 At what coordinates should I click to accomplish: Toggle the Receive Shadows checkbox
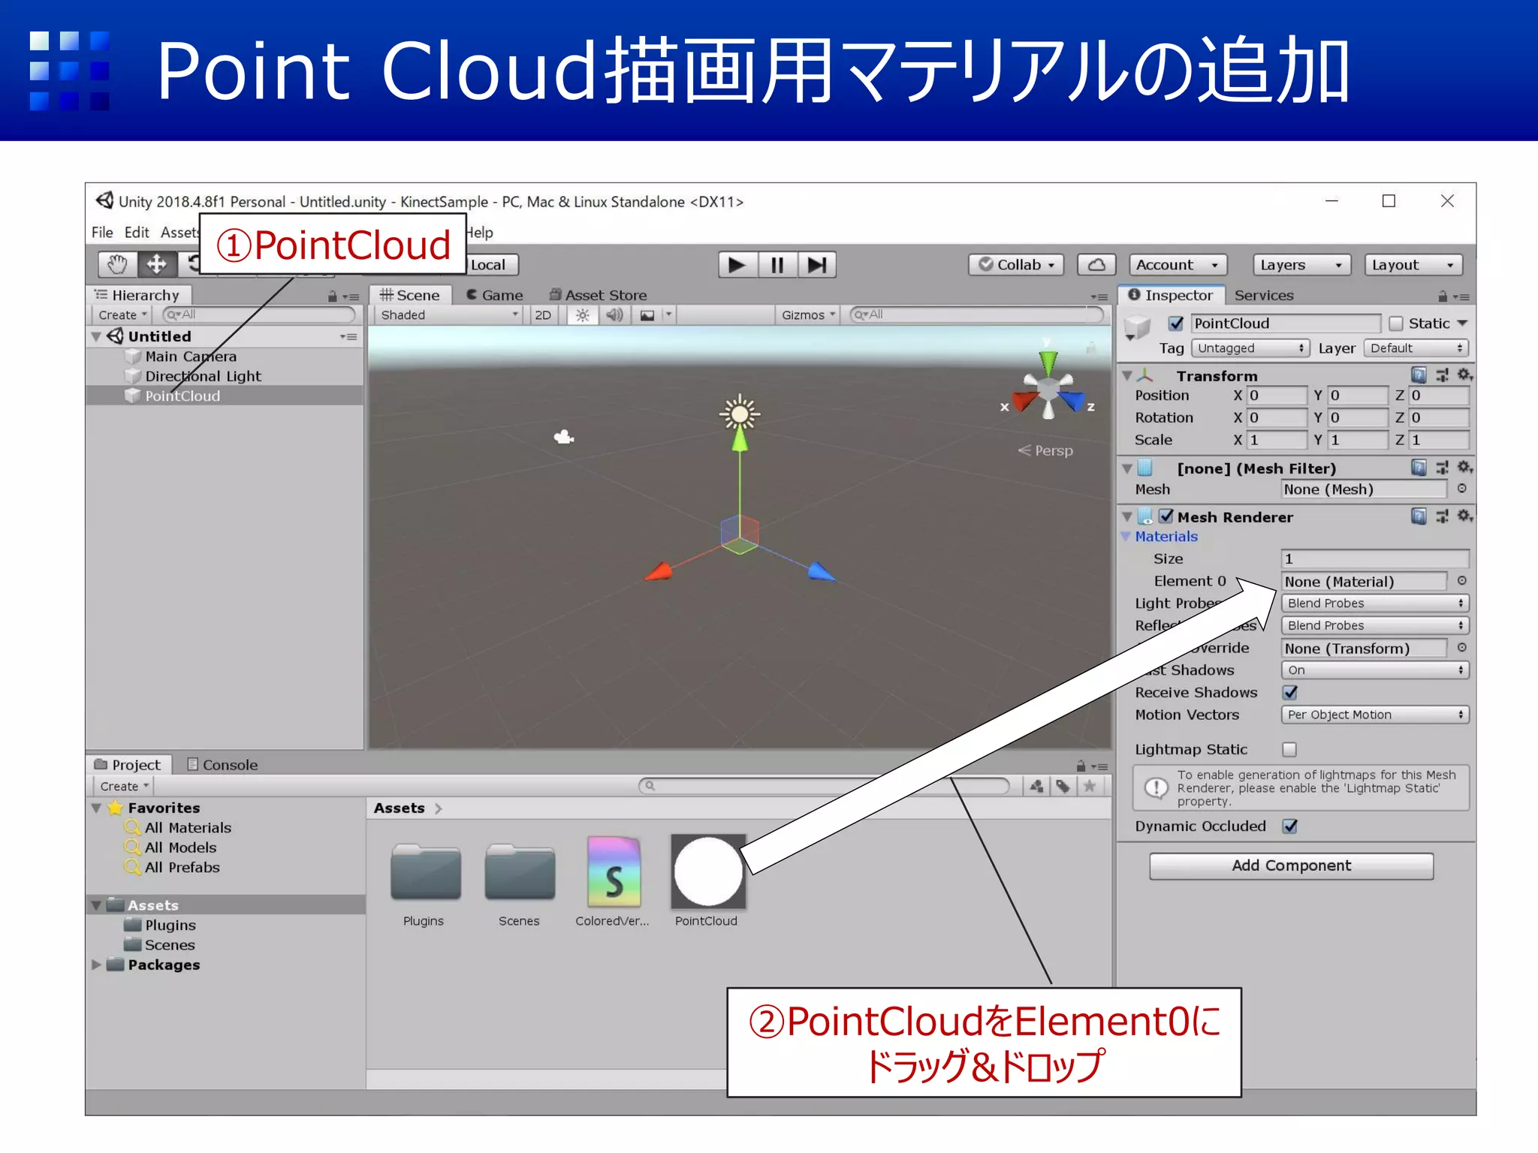click(1290, 692)
